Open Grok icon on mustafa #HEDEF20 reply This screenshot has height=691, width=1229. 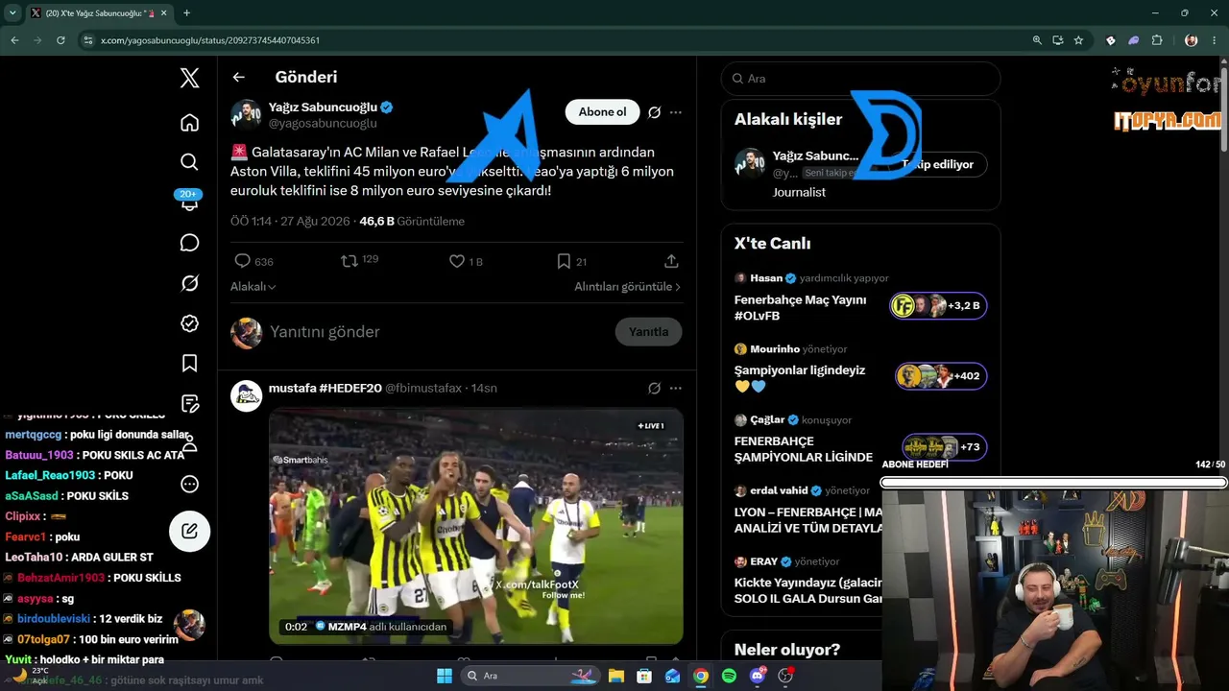coord(654,388)
